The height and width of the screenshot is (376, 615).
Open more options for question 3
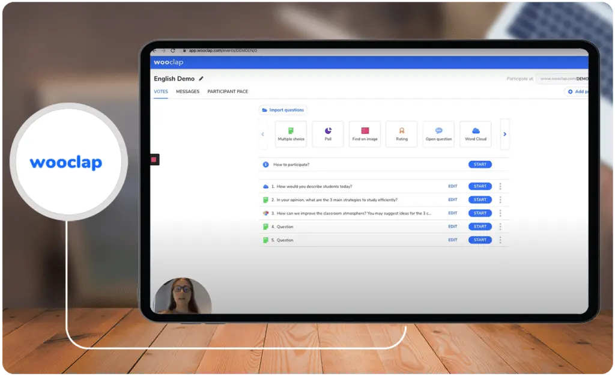500,213
